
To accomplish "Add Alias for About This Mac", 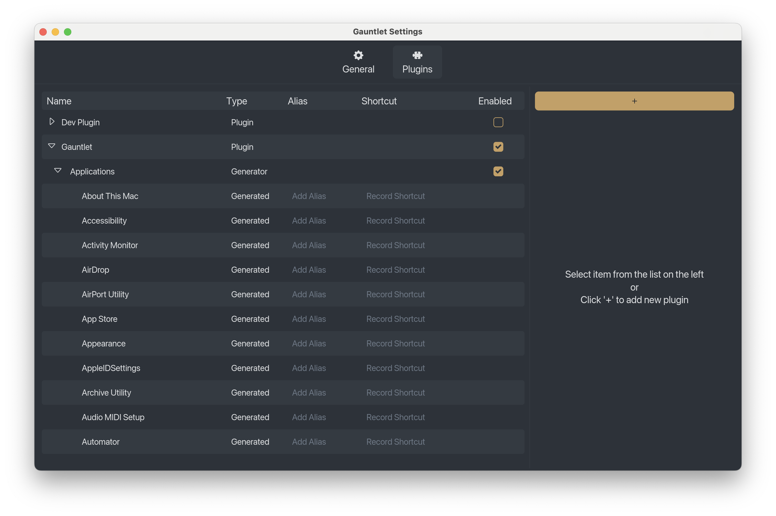I will pos(309,196).
